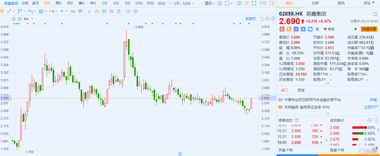
Task: Click the 前复权 adjustment setting
Action: [x=251, y=19]
